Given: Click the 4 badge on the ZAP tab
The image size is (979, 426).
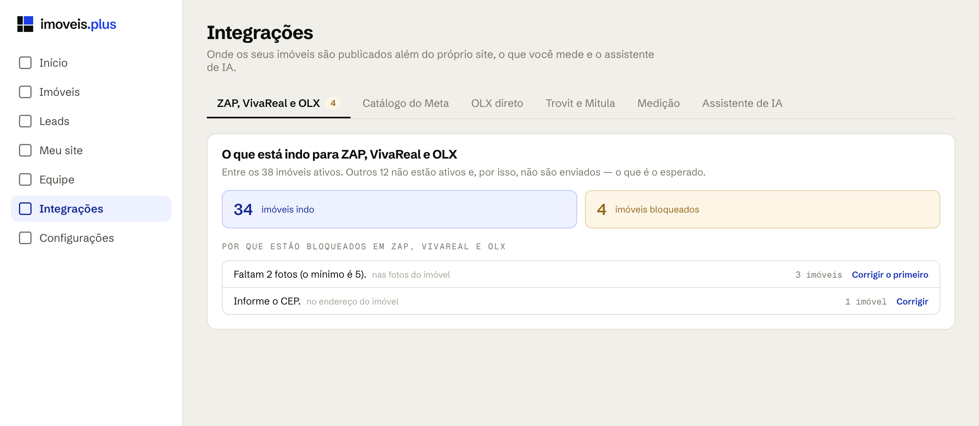Looking at the screenshot, I should 333,103.
